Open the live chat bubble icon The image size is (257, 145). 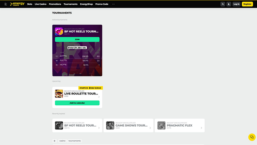[x=252, y=137]
